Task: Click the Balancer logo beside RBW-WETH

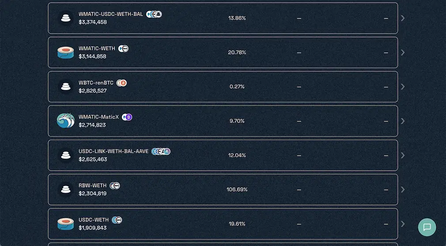Action: tap(66, 190)
